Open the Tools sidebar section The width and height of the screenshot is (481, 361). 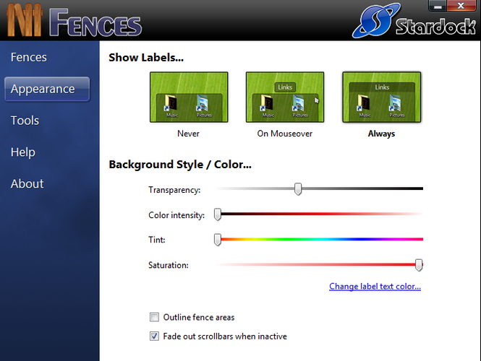[x=25, y=121]
